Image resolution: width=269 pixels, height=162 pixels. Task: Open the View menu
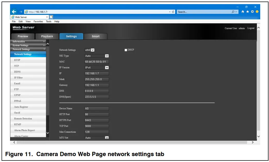tap(28, 21)
